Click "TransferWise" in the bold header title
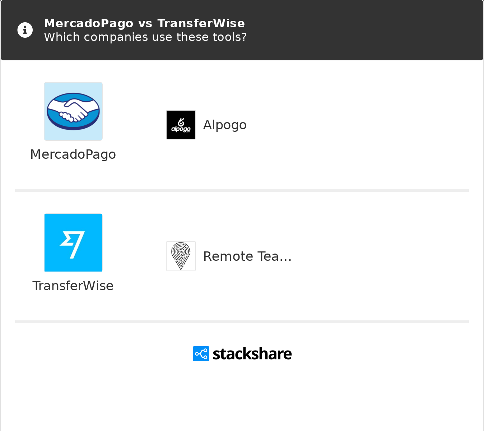Viewport: 484px width, 431px height. tap(201, 23)
